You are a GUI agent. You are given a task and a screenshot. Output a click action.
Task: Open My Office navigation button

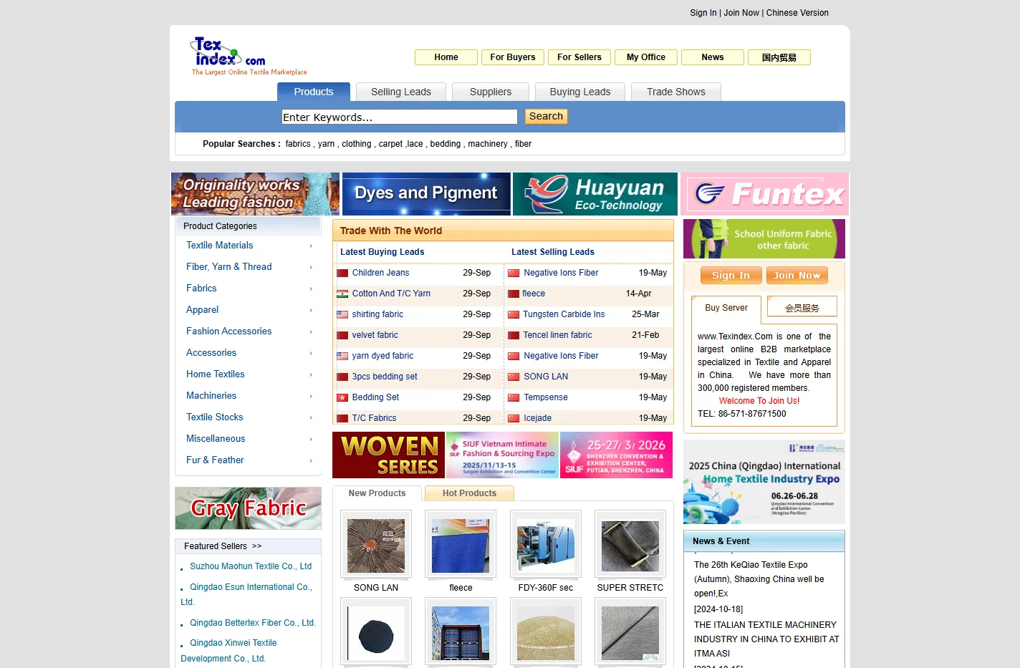(646, 57)
